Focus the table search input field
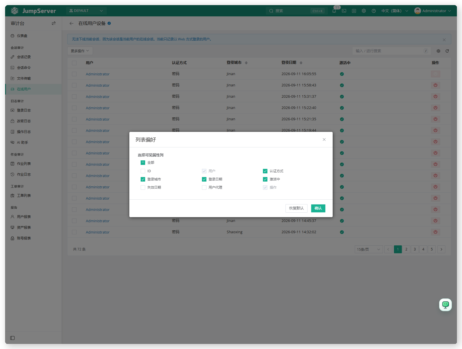Screen dimensions: 462x349 coord(391,51)
